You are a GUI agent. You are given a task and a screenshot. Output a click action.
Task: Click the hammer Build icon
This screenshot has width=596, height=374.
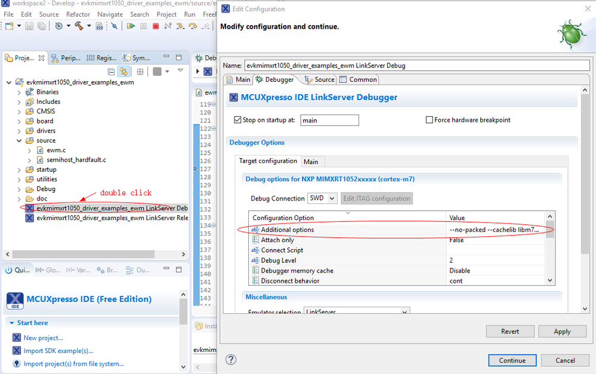tap(79, 26)
